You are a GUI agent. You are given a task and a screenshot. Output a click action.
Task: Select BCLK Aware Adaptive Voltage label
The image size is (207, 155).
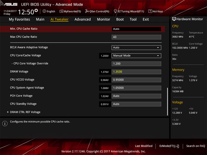(29, 47)
